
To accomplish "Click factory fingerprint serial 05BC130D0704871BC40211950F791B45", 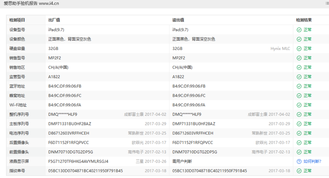I will click(86, 171).
